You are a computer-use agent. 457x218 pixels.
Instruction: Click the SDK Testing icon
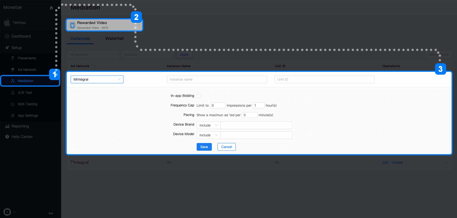coord(13,104)
